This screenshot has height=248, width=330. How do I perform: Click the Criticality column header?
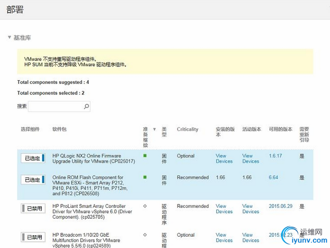point(188,129)
